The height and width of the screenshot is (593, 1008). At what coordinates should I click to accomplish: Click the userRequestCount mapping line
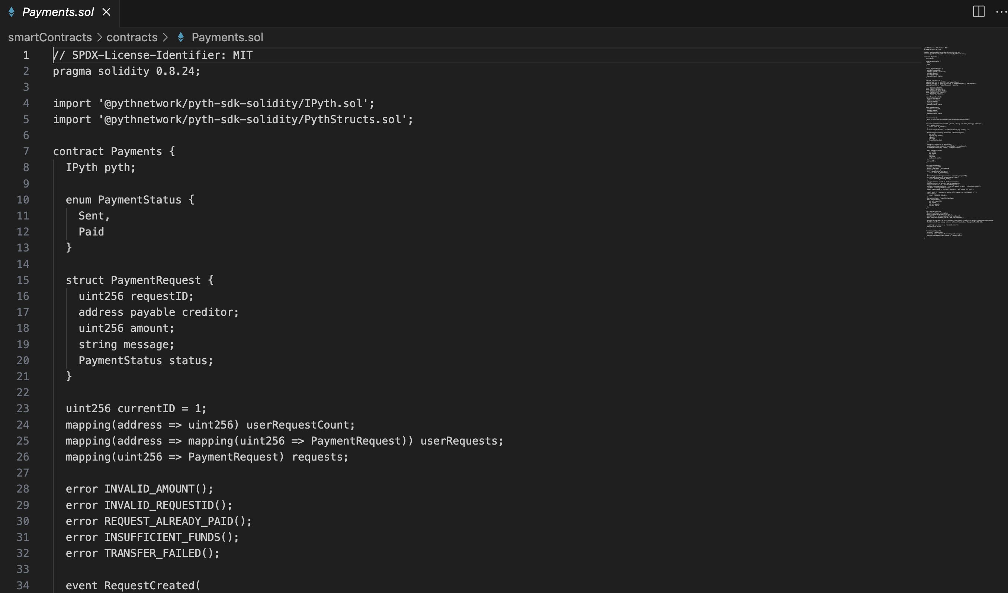click(x=210, y=424)
